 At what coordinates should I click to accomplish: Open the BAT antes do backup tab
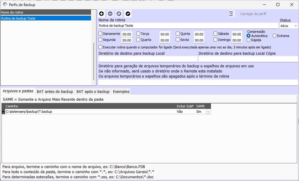tap(55, 91)
